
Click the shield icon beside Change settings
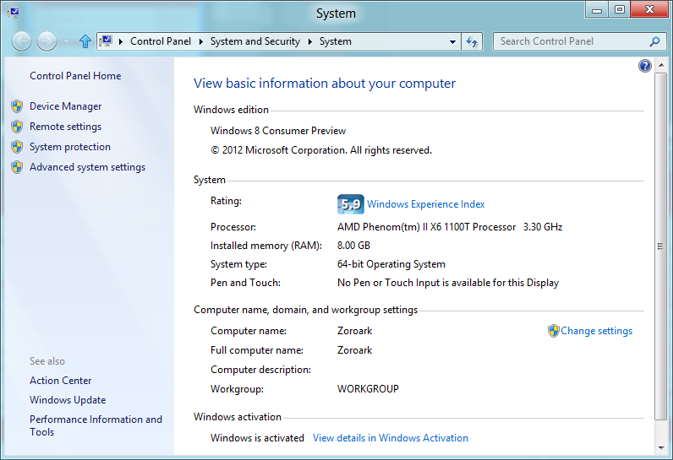point(554,331)
